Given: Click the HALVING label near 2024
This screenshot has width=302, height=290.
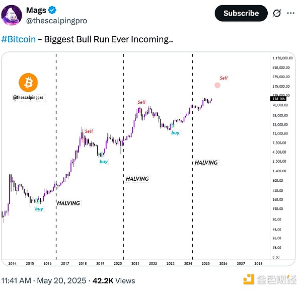Looking at the screenshot, I should pyautogui.click(x=206, y=163).
